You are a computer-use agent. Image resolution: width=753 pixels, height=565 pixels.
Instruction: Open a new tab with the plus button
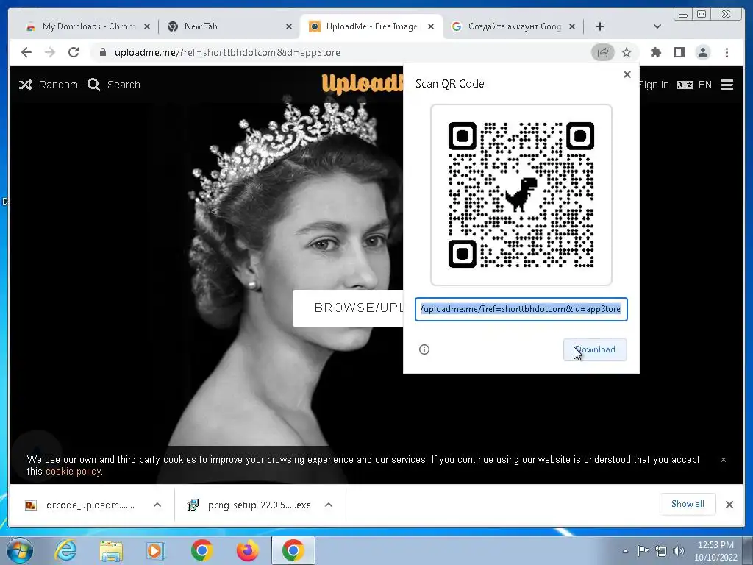pyautogui.click(x=600, y=26)
